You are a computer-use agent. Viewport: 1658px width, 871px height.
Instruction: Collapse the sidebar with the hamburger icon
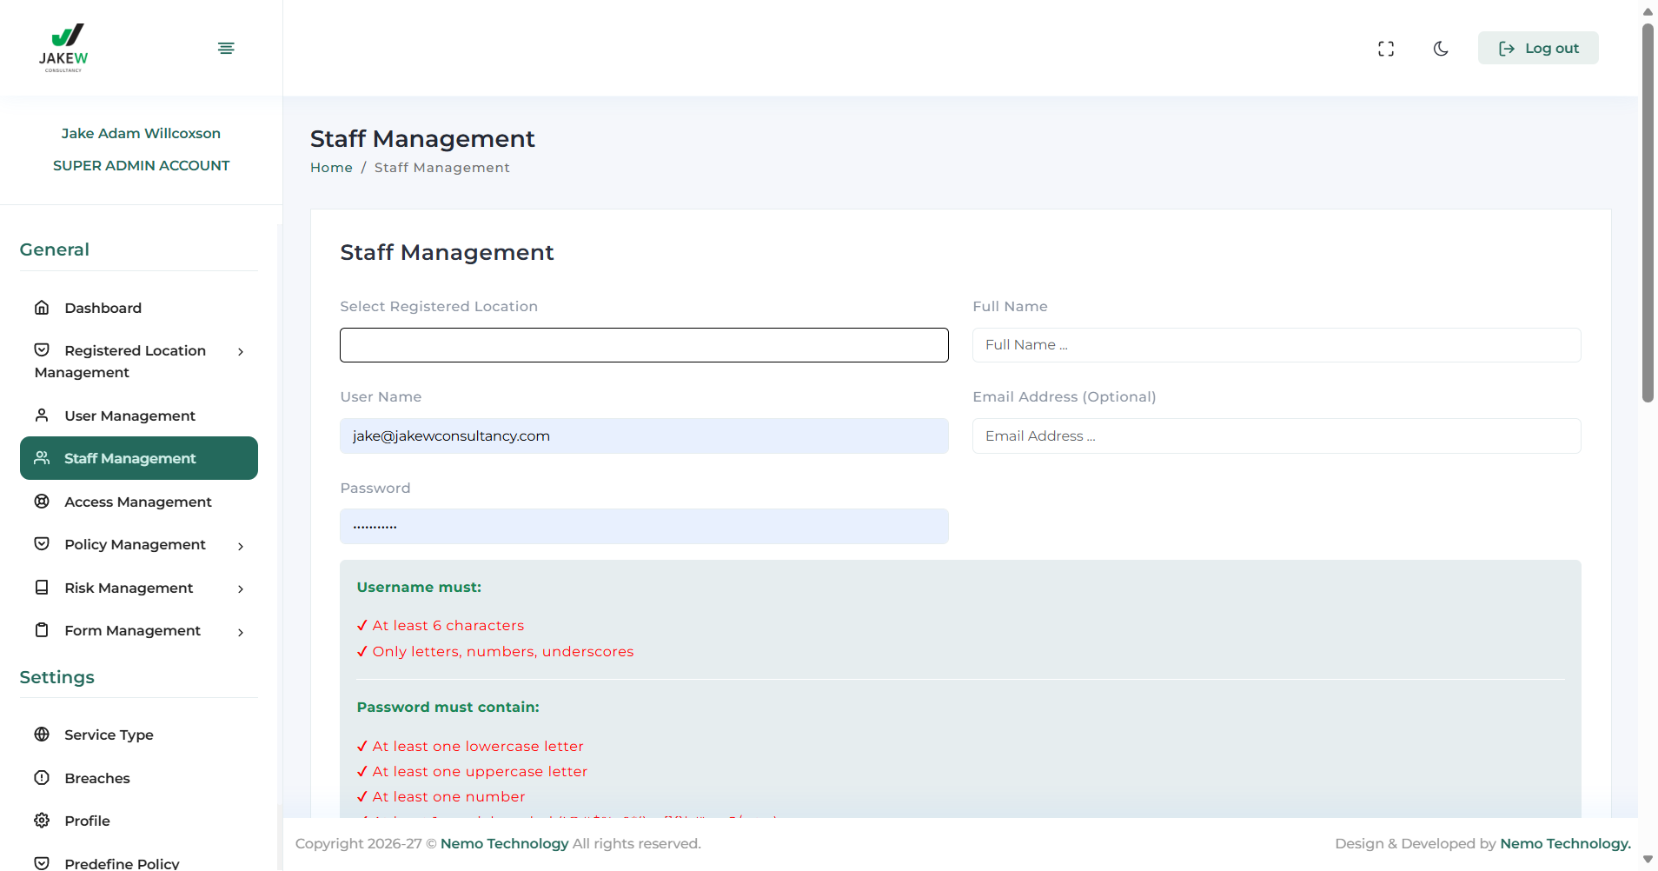(226, 48)
